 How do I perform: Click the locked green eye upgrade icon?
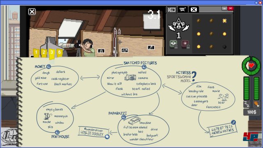point(173,44)
